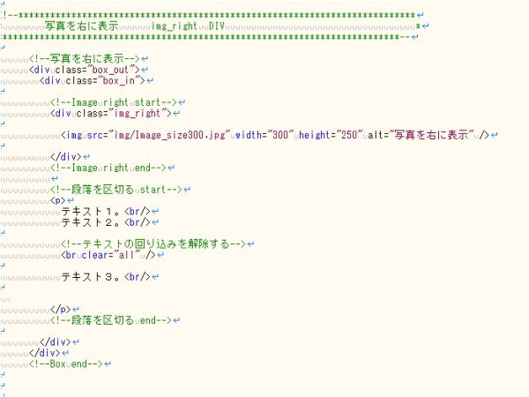Click the Image right end comment
The image size is (529, 397).
tap(109, 168)
